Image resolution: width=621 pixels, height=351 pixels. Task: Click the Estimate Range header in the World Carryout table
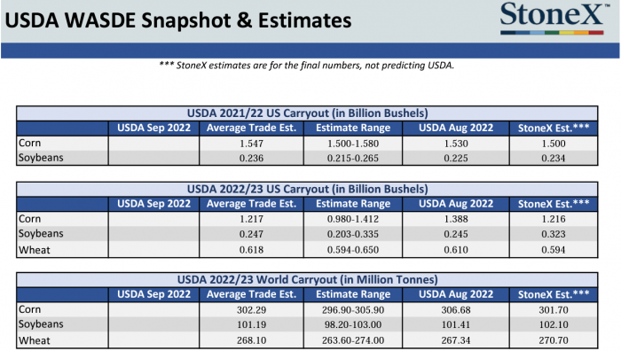coord(353,294)
